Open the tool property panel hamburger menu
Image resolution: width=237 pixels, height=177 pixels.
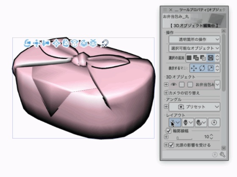(165, 10)
